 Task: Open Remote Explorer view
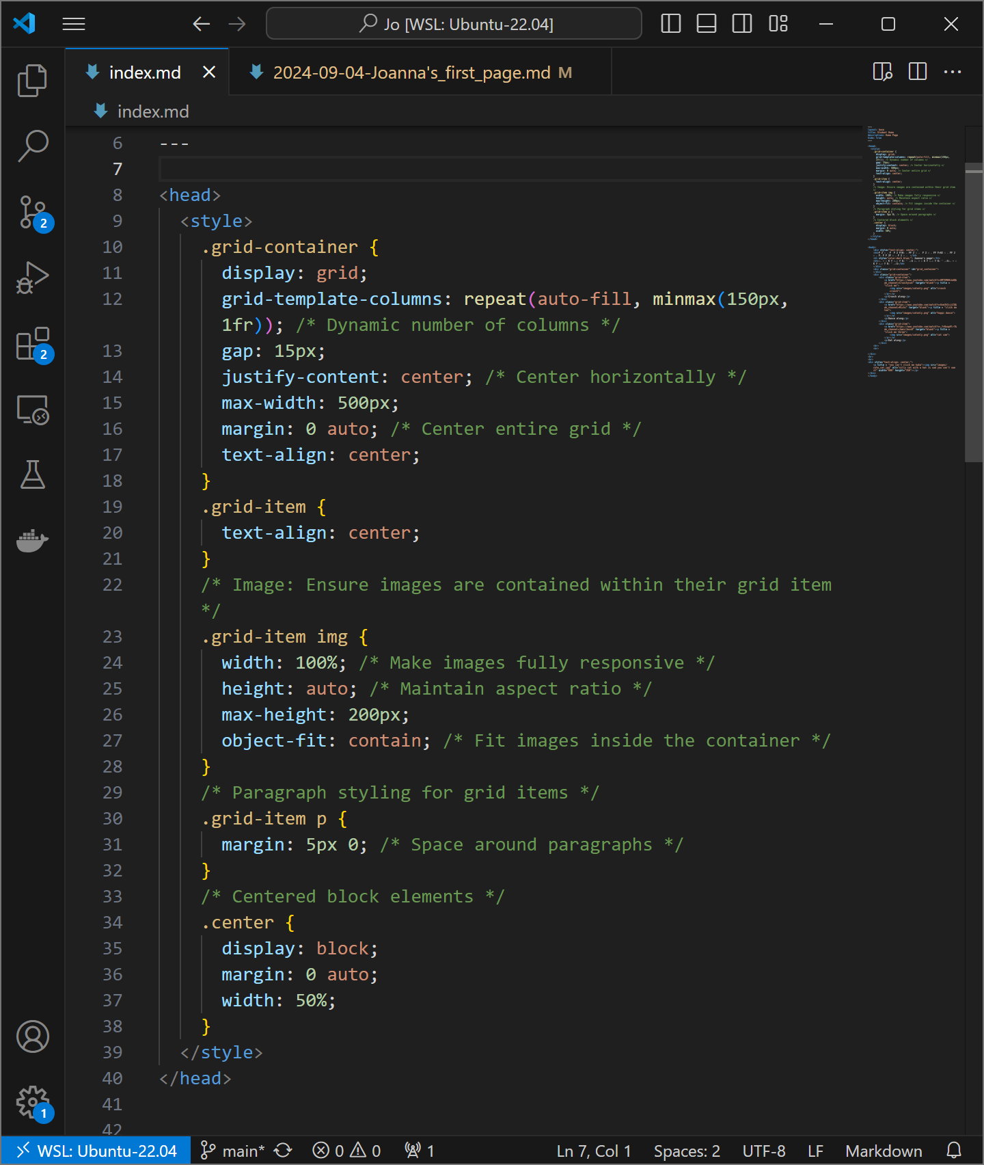32,409
